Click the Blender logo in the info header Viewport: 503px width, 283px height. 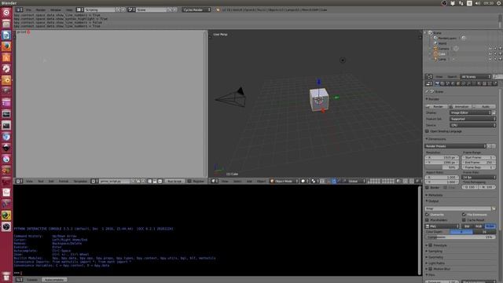coord(218,10)
